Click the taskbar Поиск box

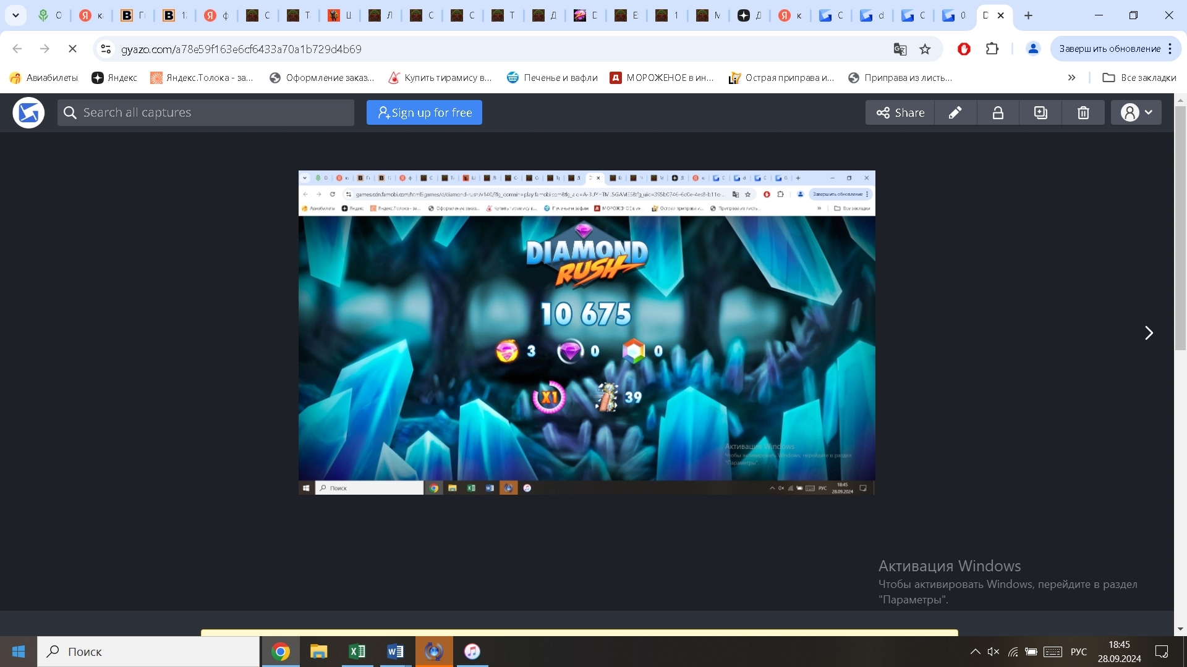click(x=148, y=652)
